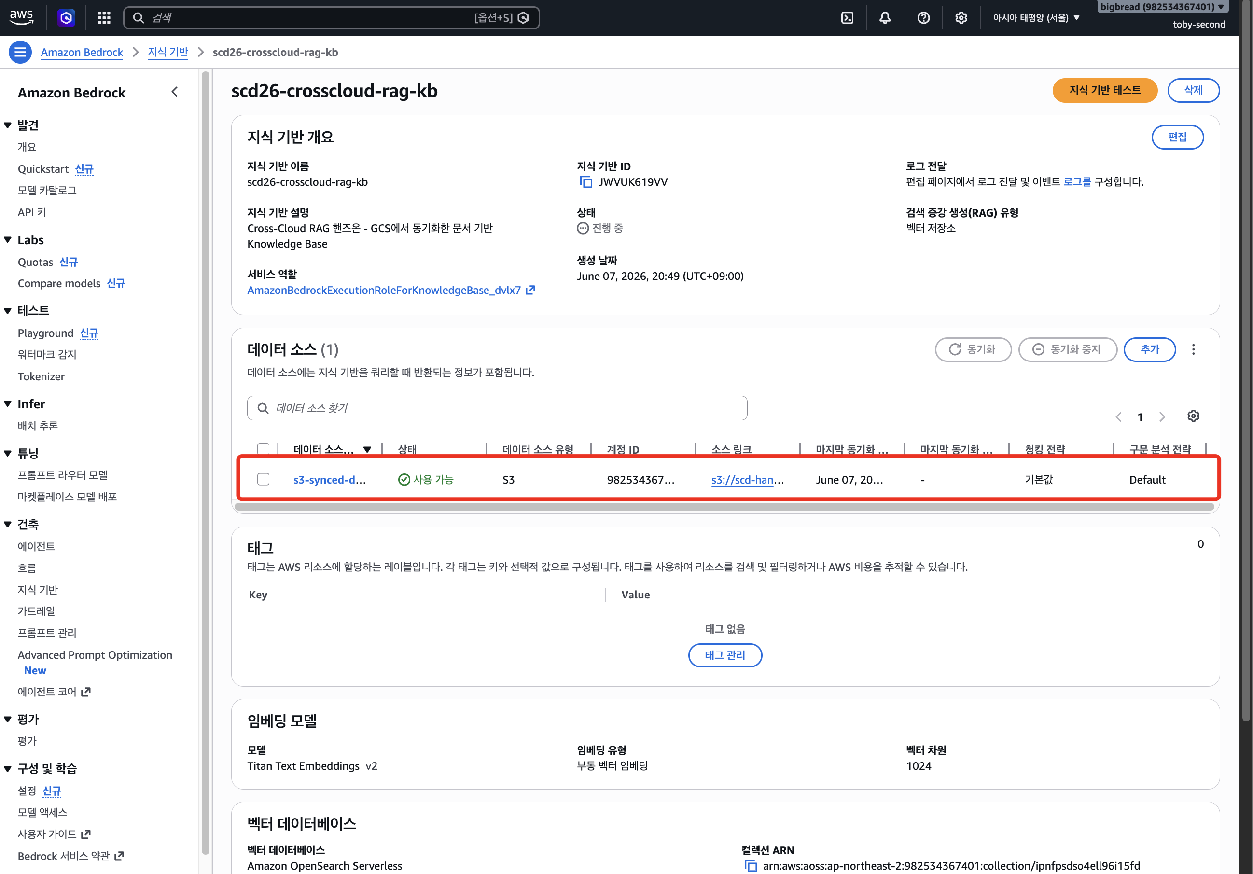Tick the s3-synced data source checkbox

pyautogui.click(x=263, y=479)
